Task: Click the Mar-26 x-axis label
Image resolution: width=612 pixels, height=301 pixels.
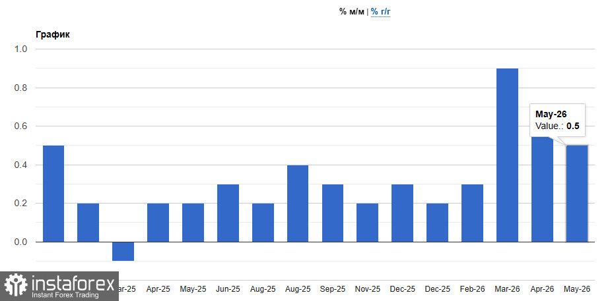Action: (508, 289)
